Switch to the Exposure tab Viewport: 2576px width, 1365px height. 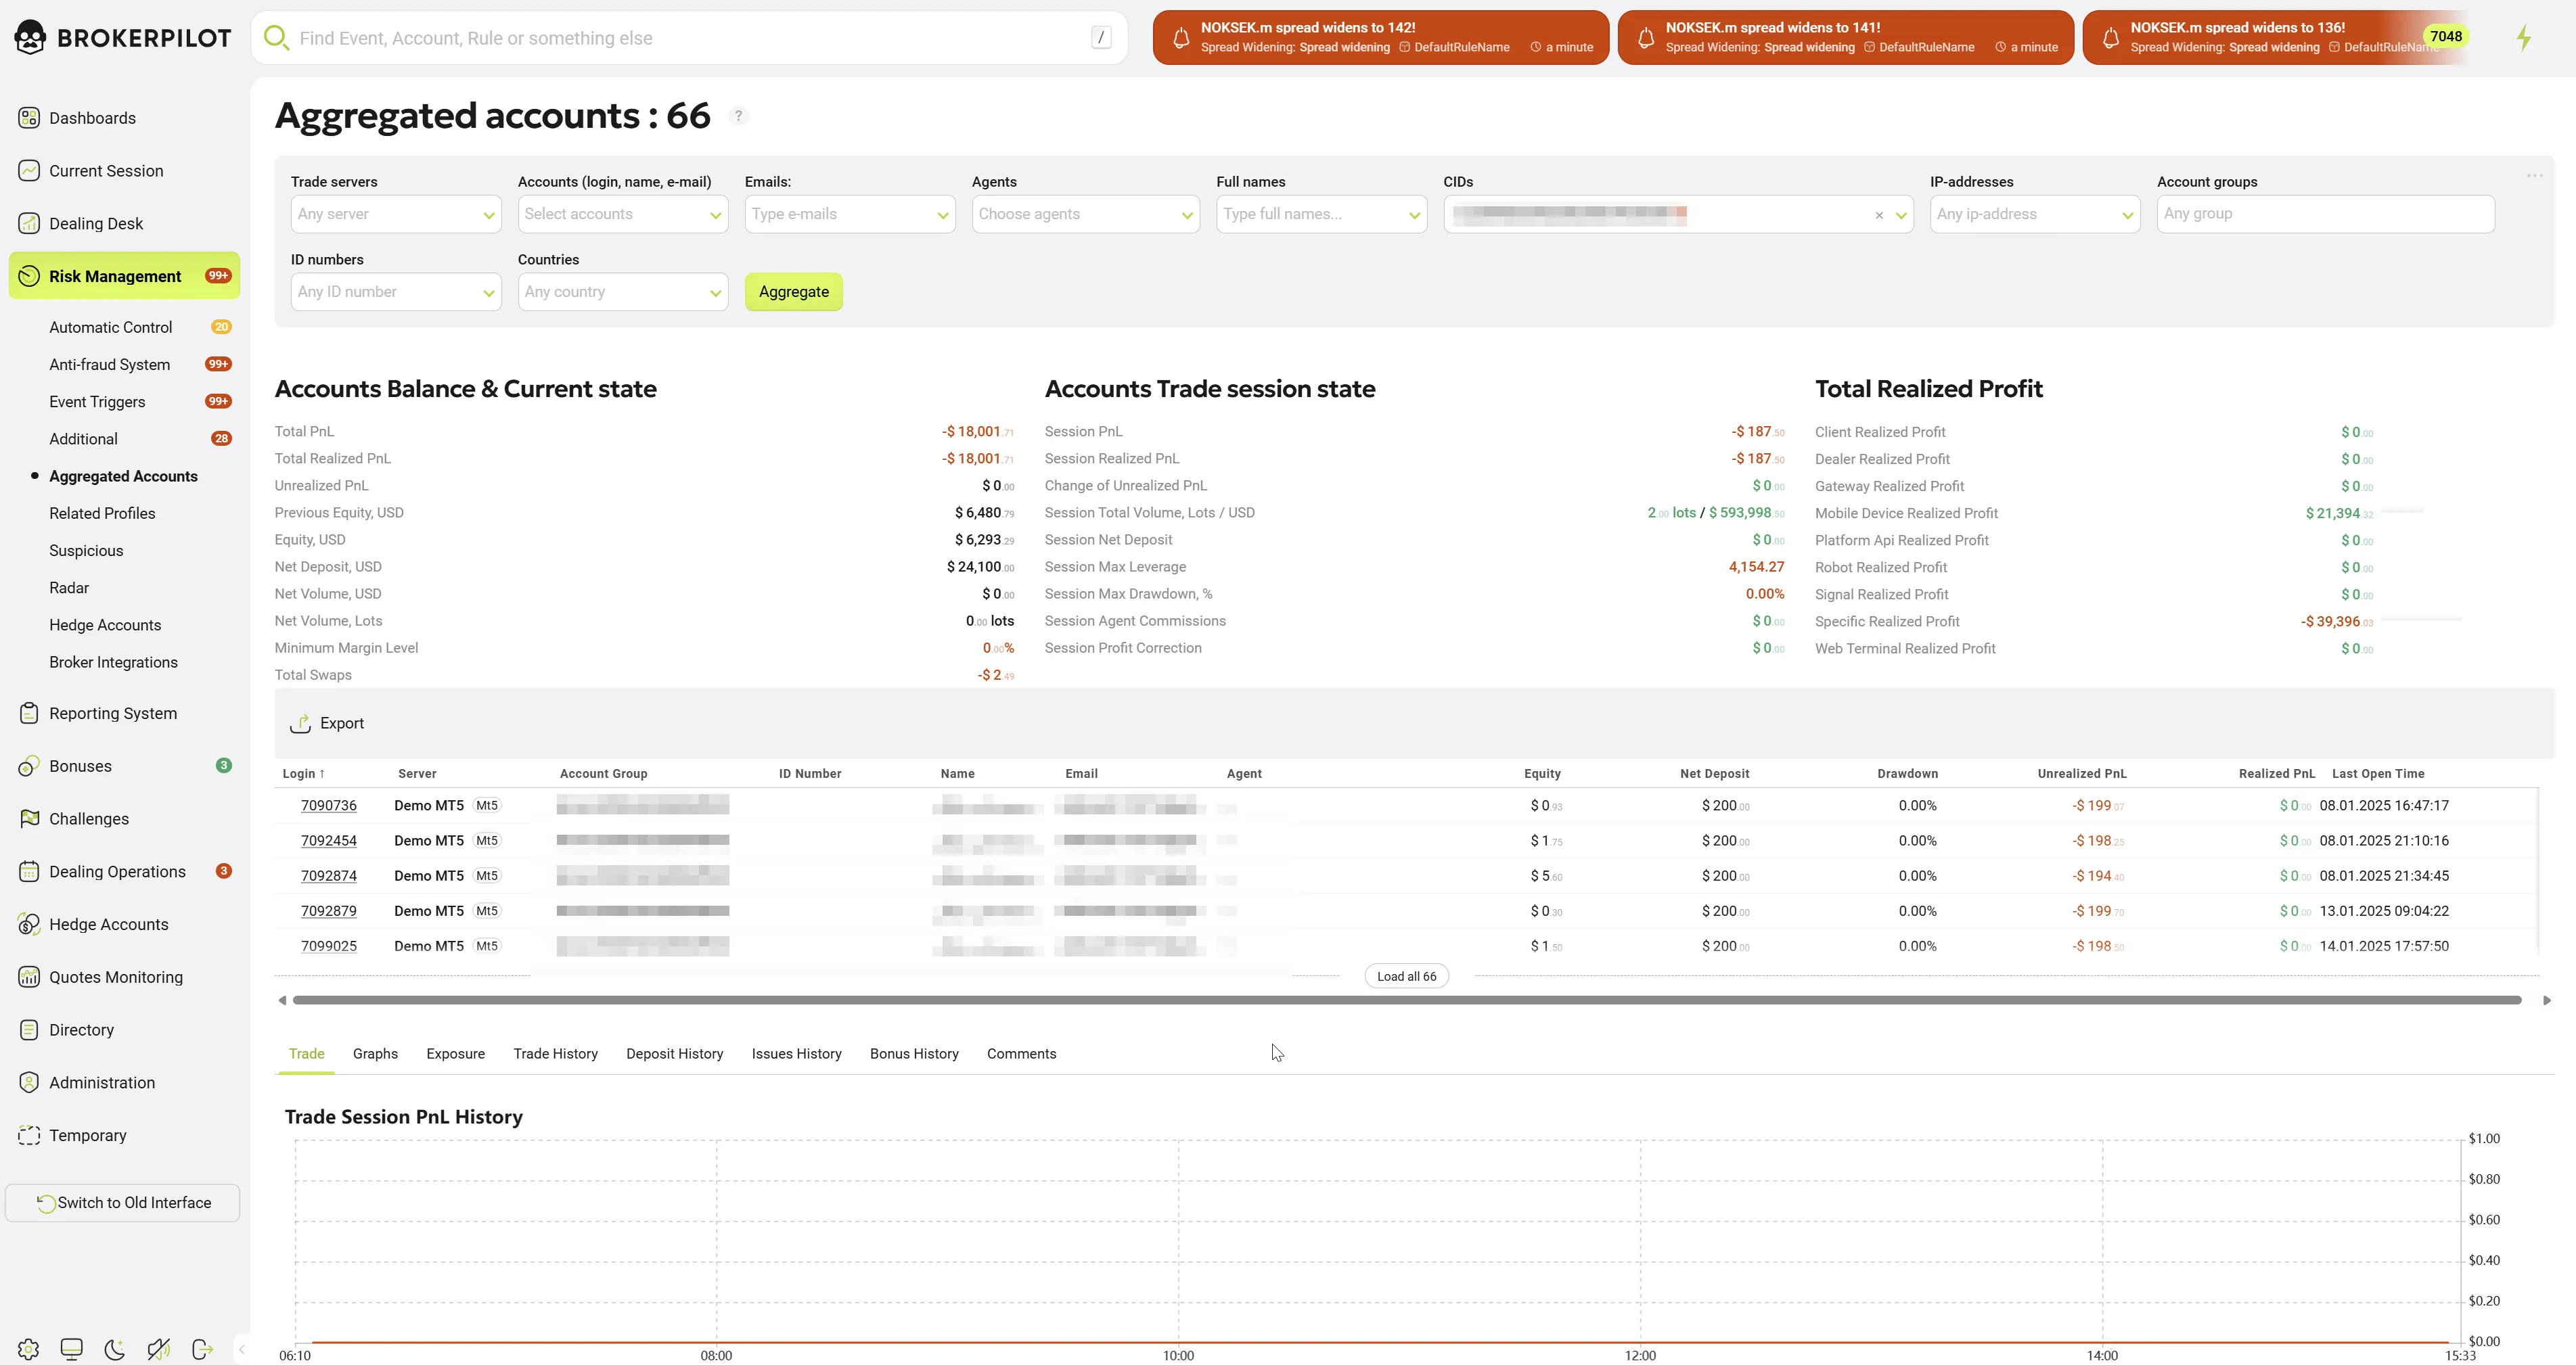point(455,1054)
